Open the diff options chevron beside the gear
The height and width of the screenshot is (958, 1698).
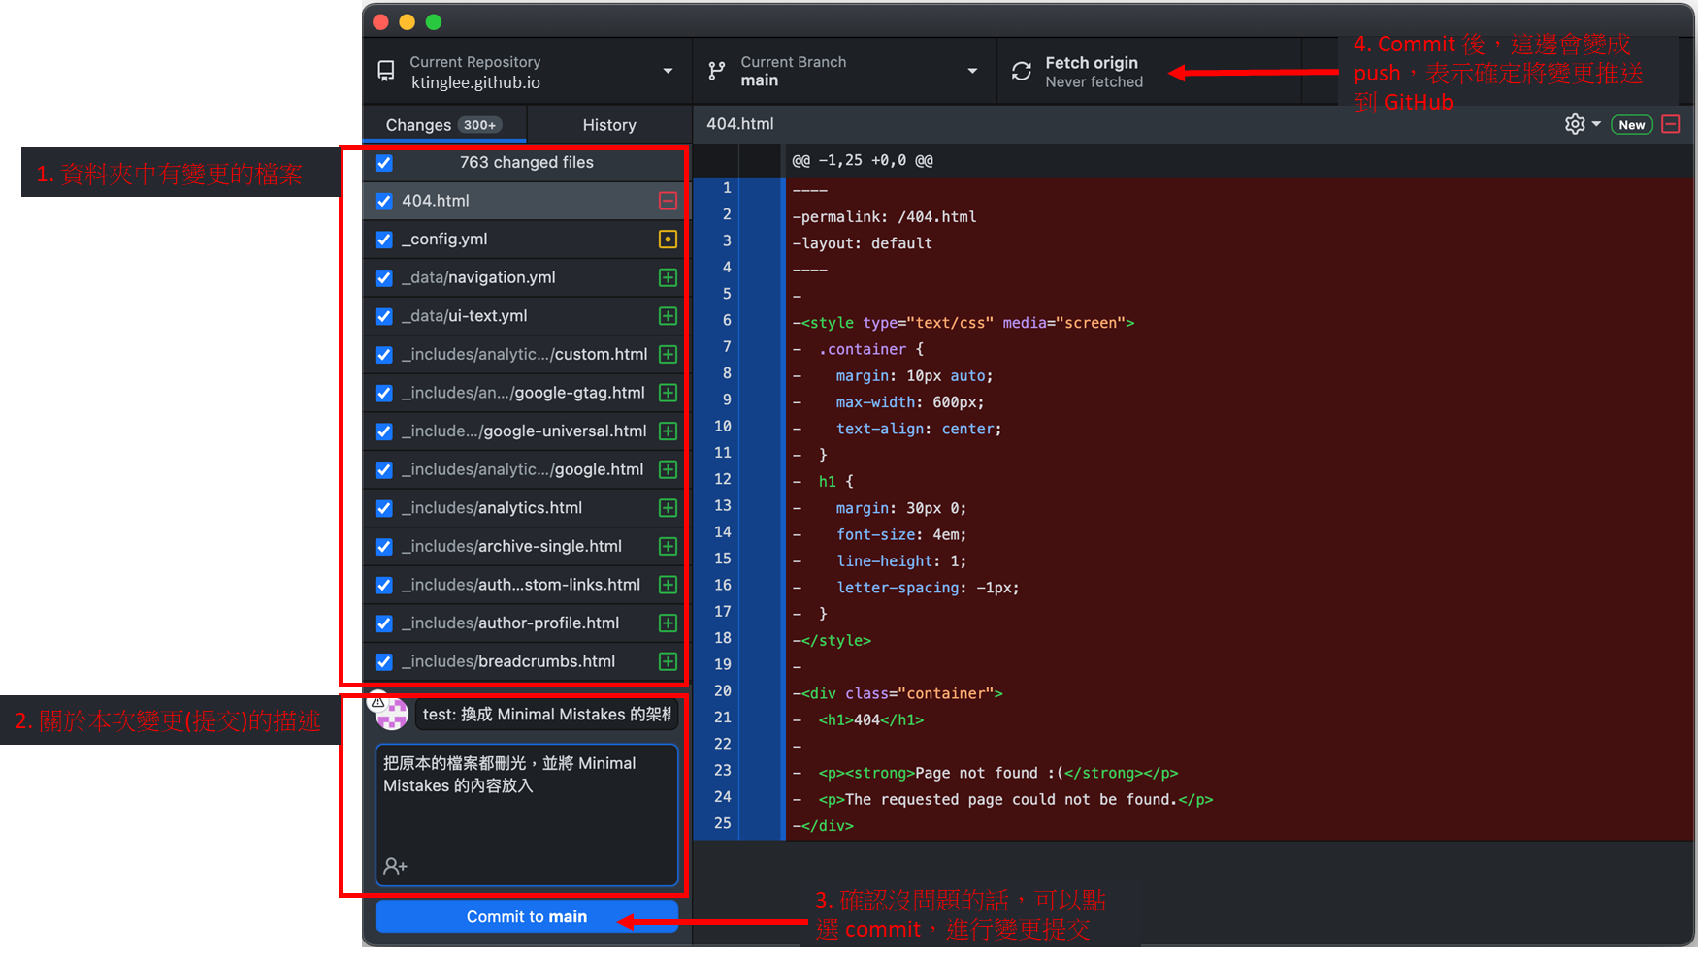[x=1595, y=124]
